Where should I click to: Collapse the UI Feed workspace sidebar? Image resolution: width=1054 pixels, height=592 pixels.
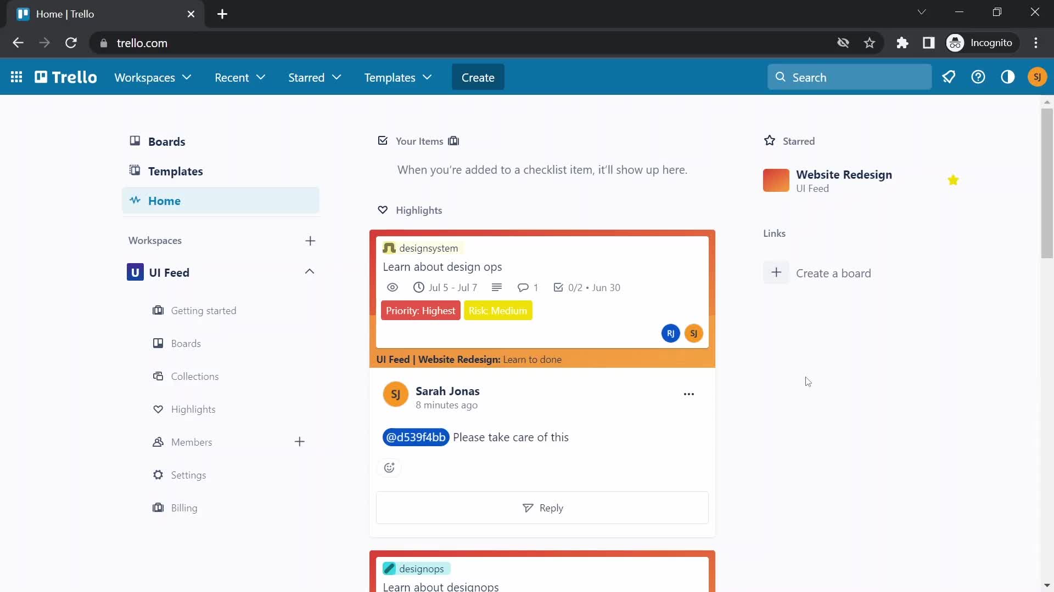click(x=310, y=272)
